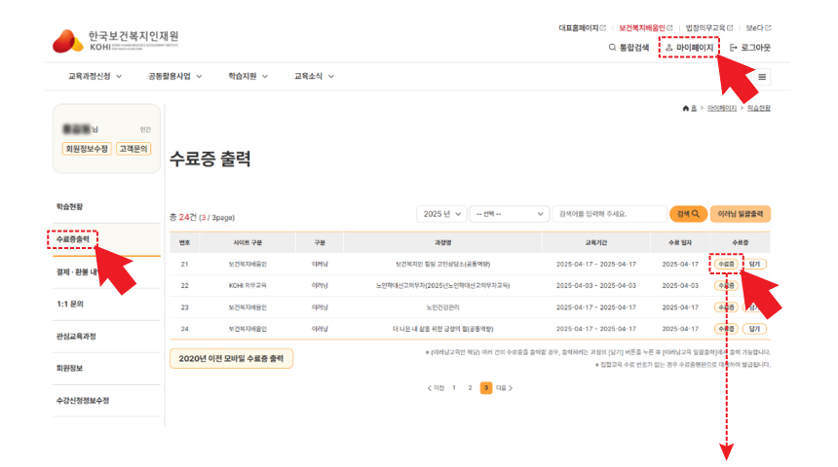Click current page 3 in pagination
This screenshot has width=838, height=467.
point(486,388)
